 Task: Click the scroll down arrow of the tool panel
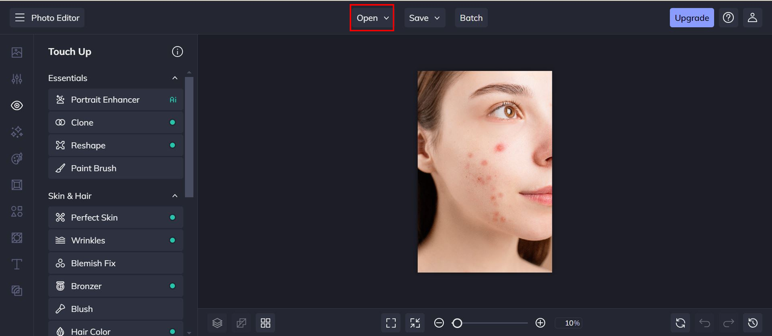pyautogui.click(x=189, y=332)
